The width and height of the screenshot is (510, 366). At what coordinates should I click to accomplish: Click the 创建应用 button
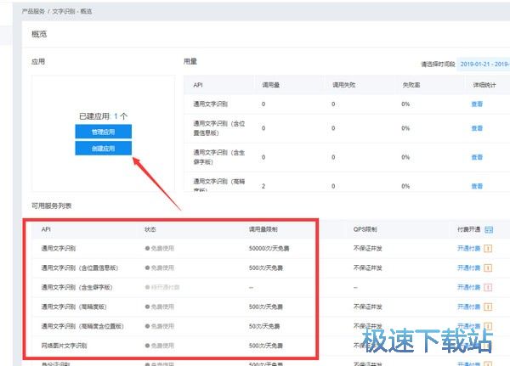pyautogui.click(x=103, y=149)
